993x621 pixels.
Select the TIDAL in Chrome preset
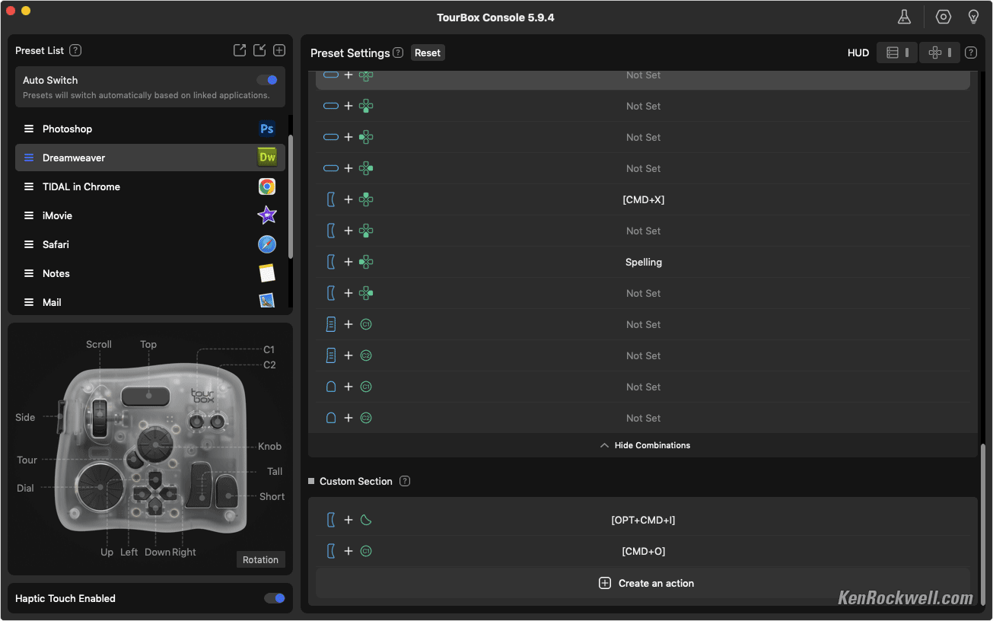pos(81,186)
